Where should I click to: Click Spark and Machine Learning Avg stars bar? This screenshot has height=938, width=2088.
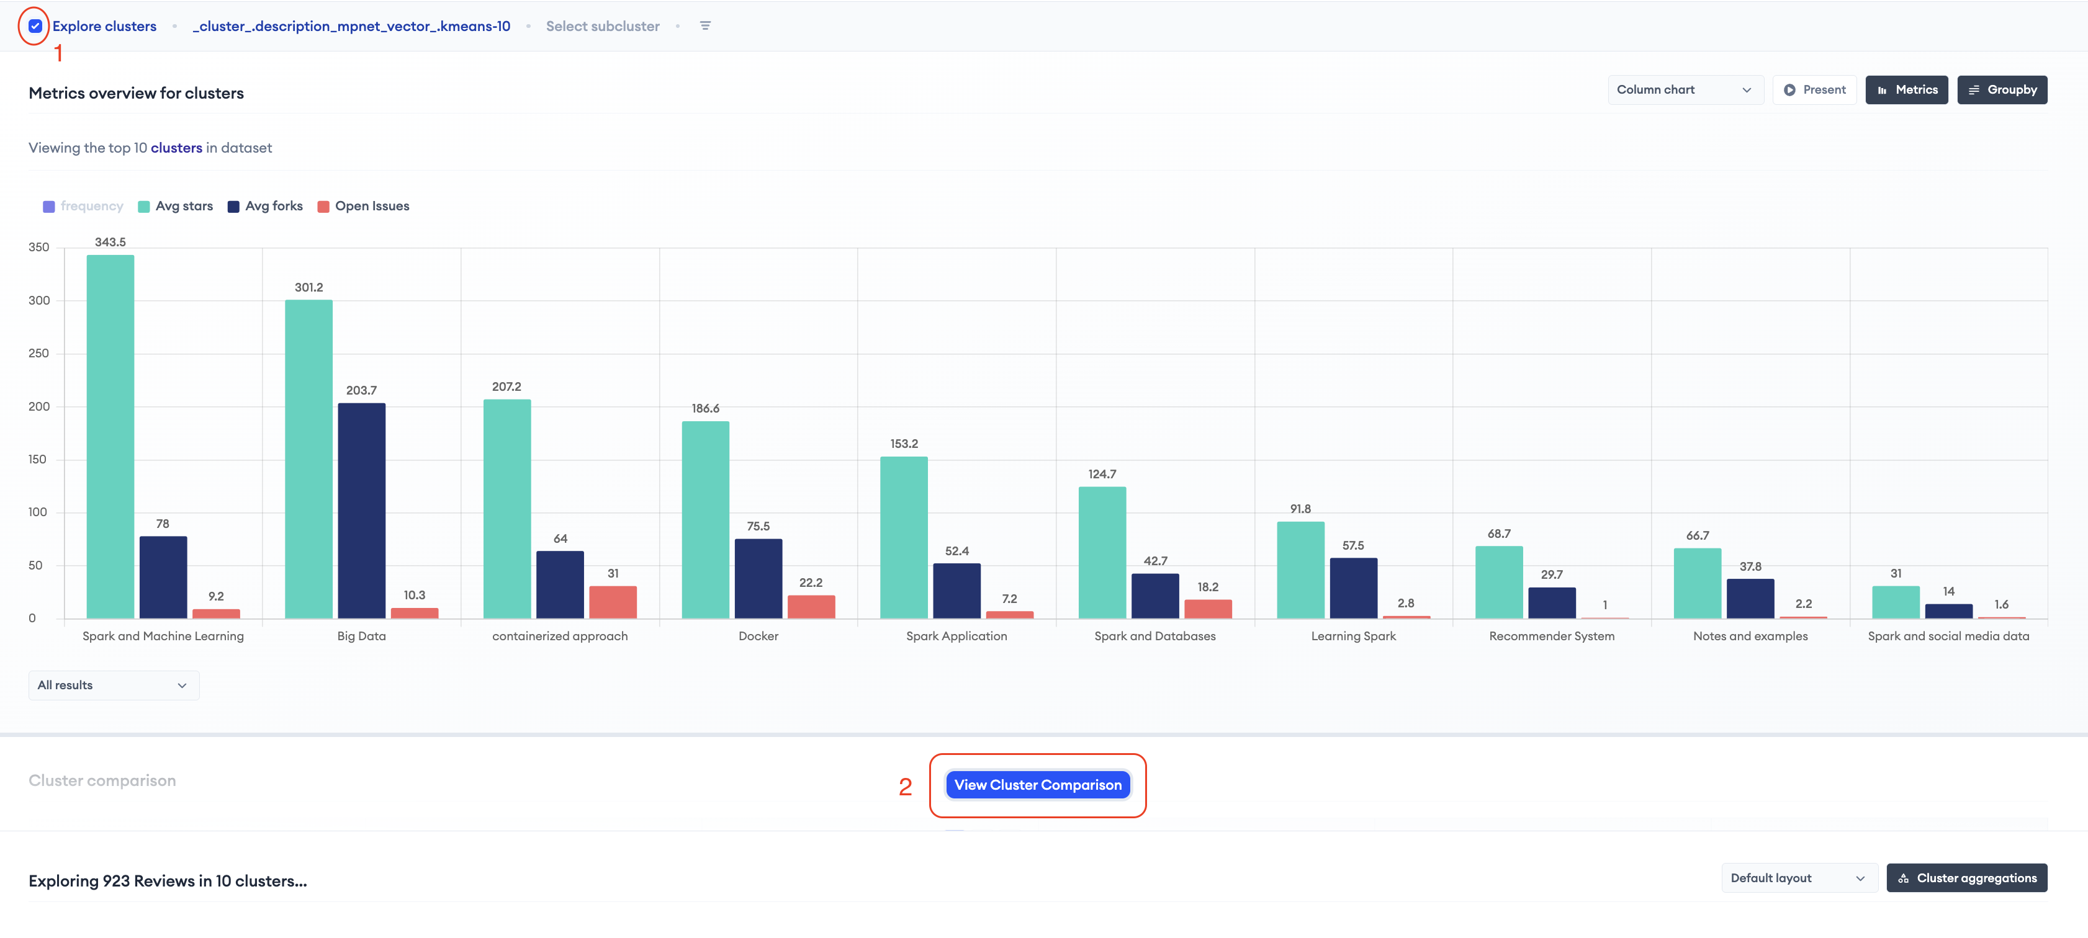[110, 437]
